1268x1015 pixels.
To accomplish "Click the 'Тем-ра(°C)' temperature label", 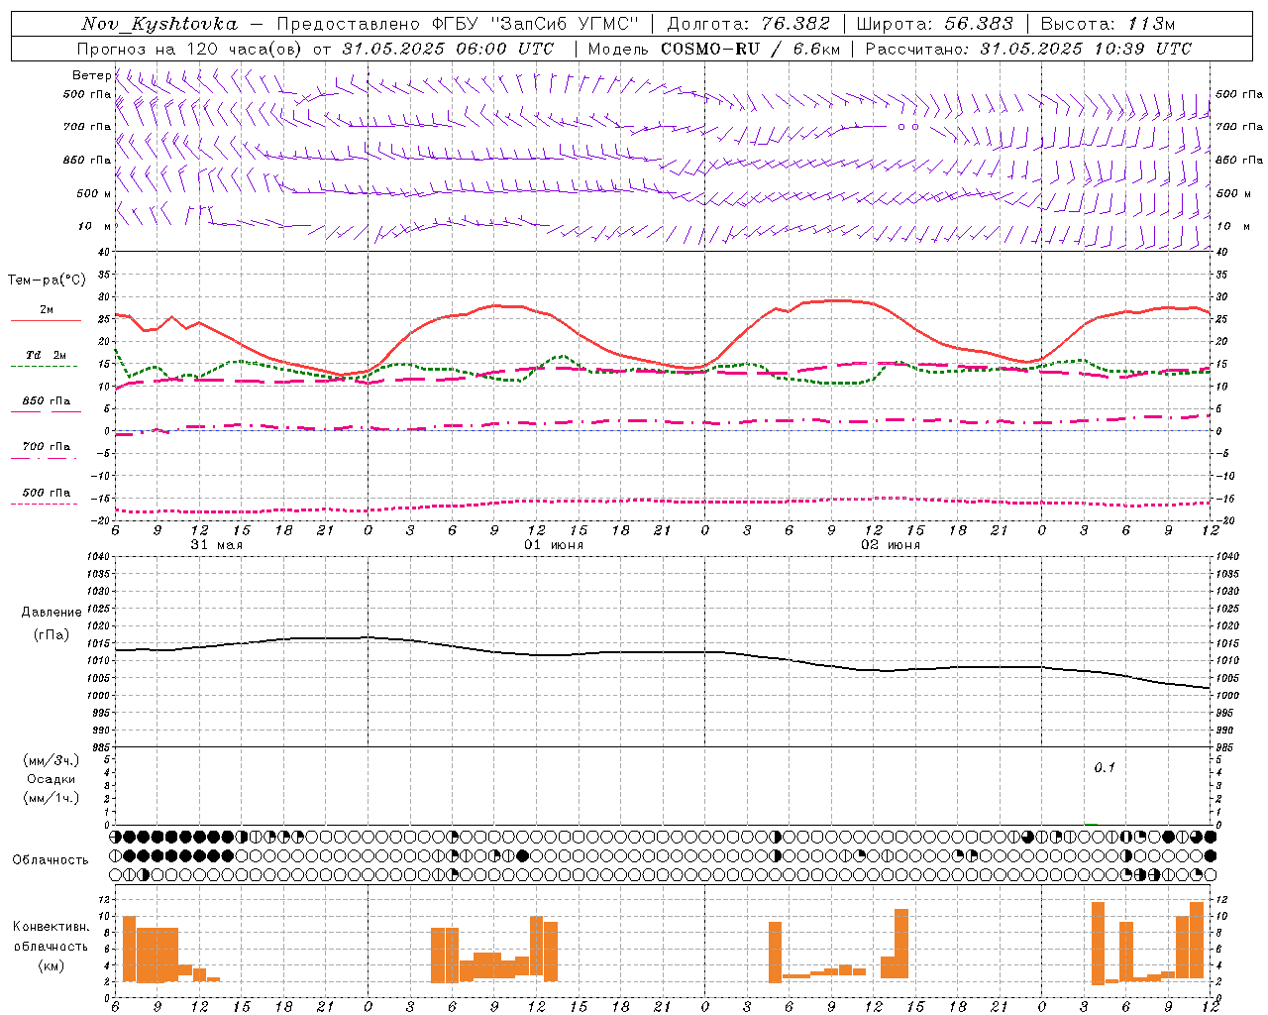I will pos(47,280).
